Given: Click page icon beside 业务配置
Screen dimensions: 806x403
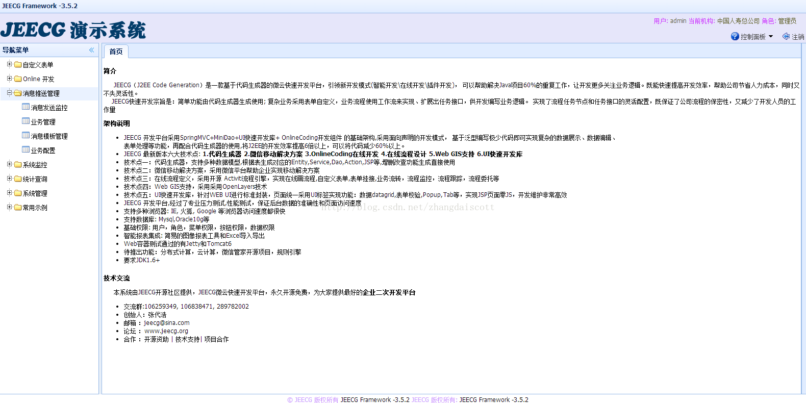Looking at the screenshot, I should coord(26,150).
